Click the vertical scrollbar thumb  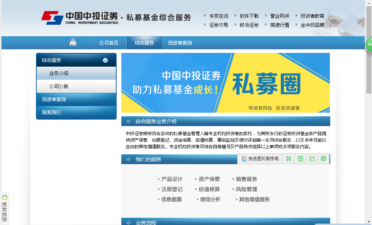(369, 50)
